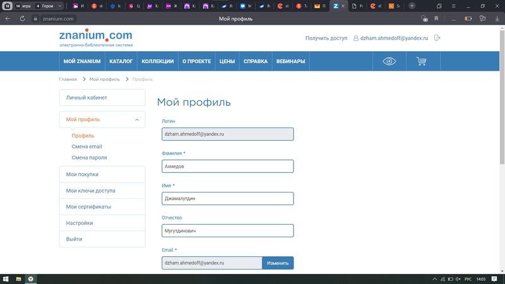This screenshot has height=284, width=505.
Task: Click the browser back arrow
Action: pyautogui.click(x=8, y=19)
